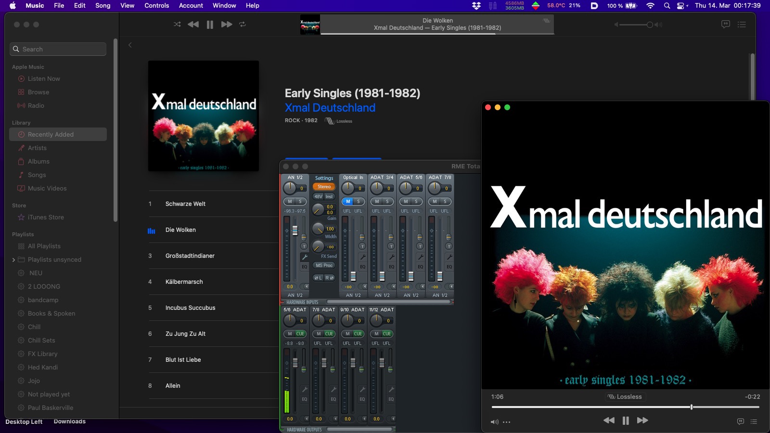The width and height of the screenshot is (770, 433).
Task: Solo the Optical In channel
Action: [358, 202]
